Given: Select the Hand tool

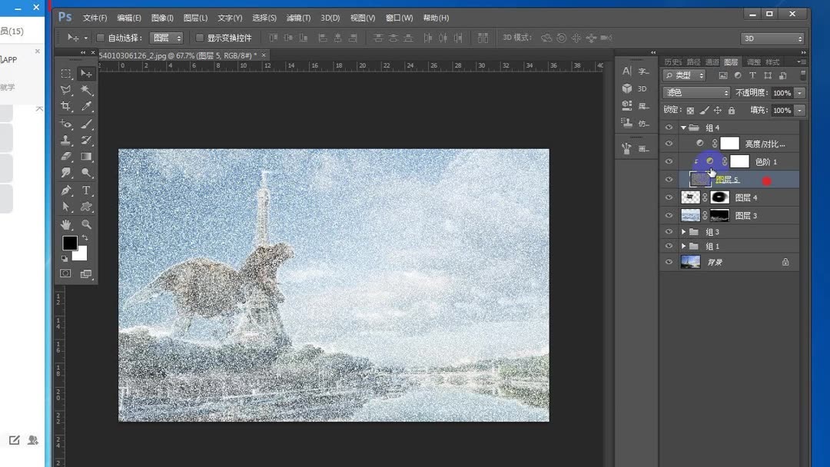Looking at the screenshot, I should [66, 224].
